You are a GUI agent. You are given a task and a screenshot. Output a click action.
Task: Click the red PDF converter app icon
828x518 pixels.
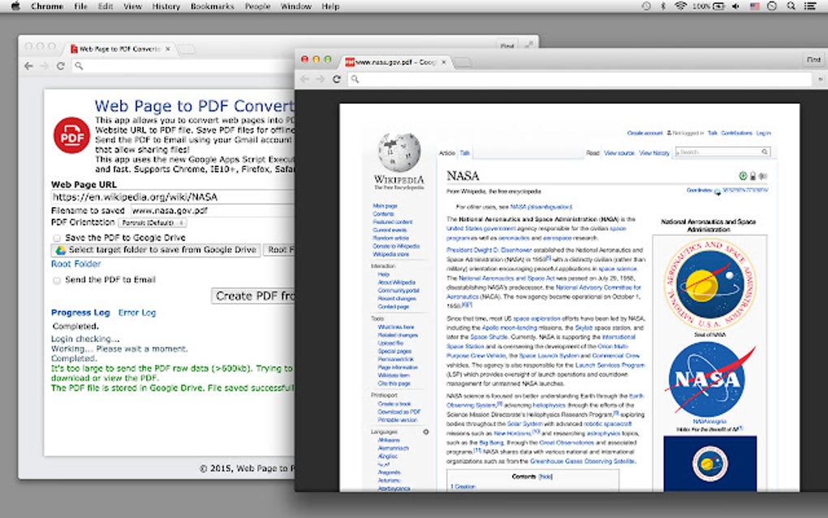[71, 136]
